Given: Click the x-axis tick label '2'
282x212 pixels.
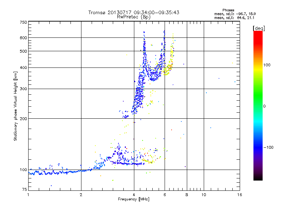Looking at the screenshot, I should (81, 195).
